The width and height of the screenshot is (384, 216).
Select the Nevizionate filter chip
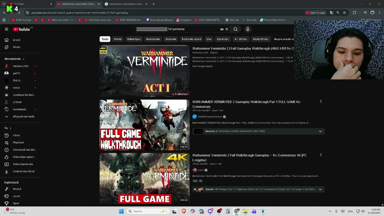(x=153, y=39)
